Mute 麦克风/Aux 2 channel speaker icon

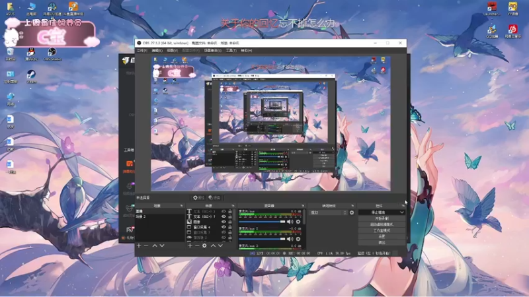point(290,239)
